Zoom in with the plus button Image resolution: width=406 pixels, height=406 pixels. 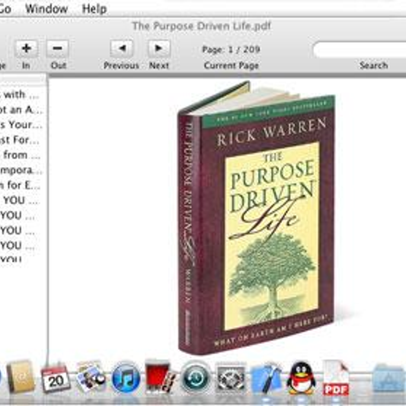pos(26,48)
